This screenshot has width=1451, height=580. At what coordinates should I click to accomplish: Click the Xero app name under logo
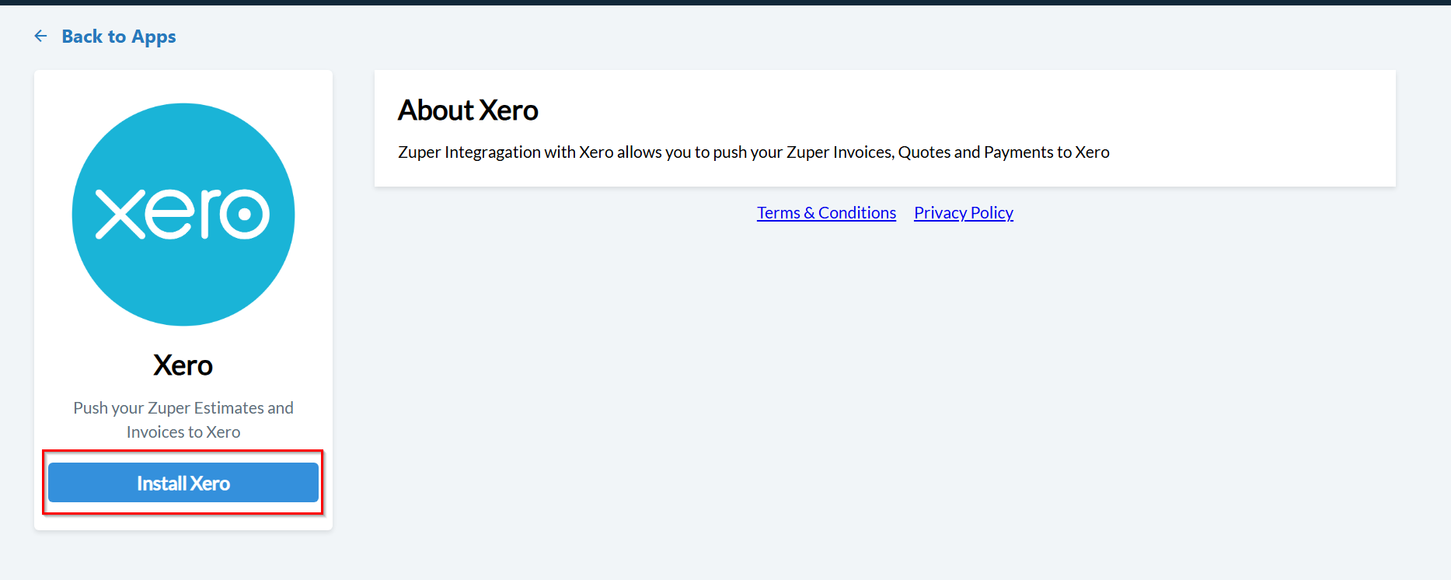pos(183,365)
